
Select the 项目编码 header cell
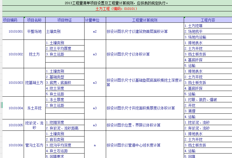pyautogui.click(x=13, y=20)
